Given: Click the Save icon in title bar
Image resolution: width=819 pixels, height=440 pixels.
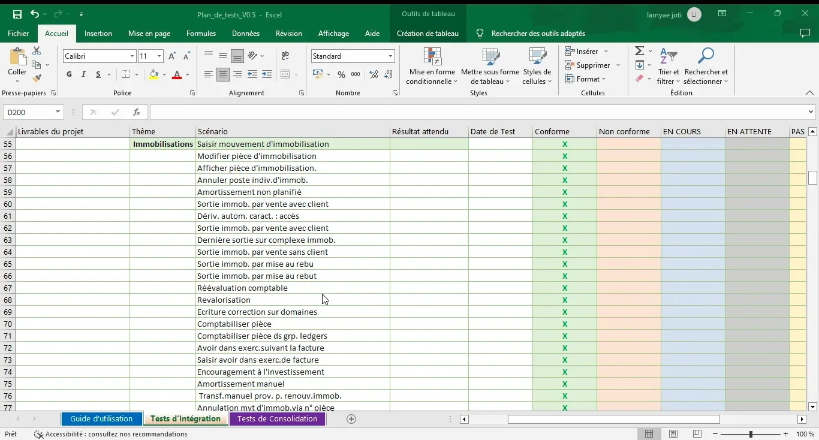Looking at the screenshot, I should coord(17,14).
